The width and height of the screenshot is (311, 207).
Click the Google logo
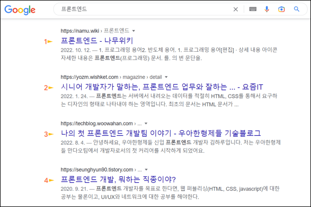20,10
